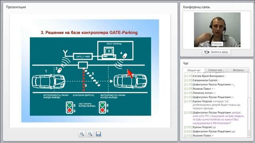The height and width of the screenshot is (143, 255).
Task: Click the left traffic light in the diagram
Action: click(x=69, y=108)
